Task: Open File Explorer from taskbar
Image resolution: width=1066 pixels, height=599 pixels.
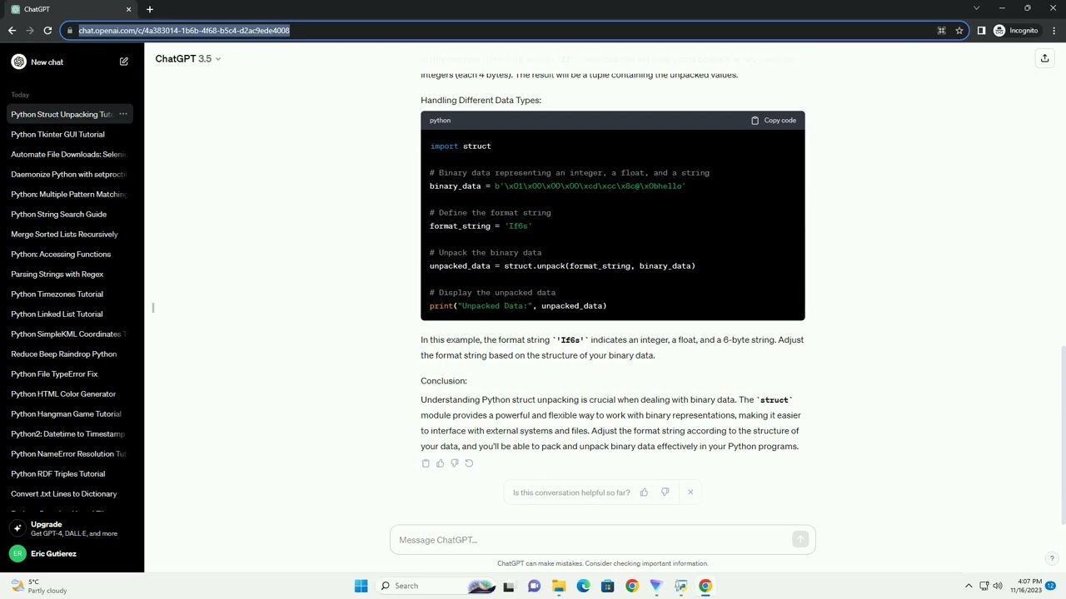Action: tap(559, 586)
